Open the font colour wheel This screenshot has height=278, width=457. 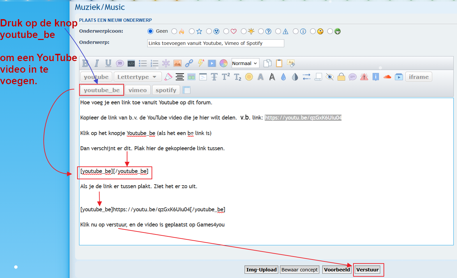pos(223,63)
